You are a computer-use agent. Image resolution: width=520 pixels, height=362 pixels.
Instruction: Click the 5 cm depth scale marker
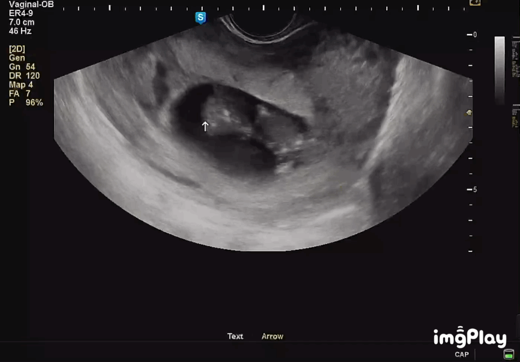pos(472,189)
